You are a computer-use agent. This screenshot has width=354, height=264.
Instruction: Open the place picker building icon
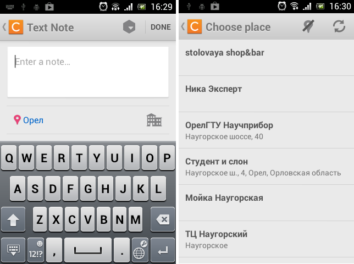tap(154, 120)
